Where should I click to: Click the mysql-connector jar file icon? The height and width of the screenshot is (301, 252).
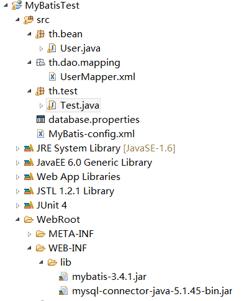(x=63, y=291)
